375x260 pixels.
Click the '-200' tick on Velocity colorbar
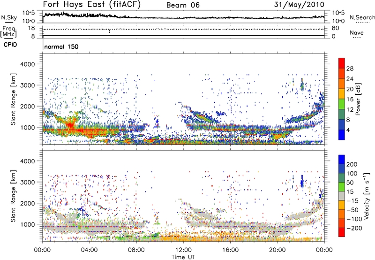(354, 228)
